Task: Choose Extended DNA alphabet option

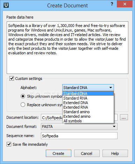Action: pyautogui.click(x=88, y=103)
